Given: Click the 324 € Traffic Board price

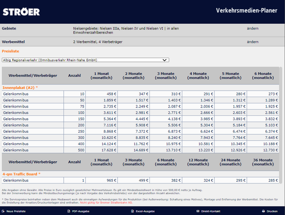Looking at the screenshot, I should pyautogui.click(x=198, y=180).
